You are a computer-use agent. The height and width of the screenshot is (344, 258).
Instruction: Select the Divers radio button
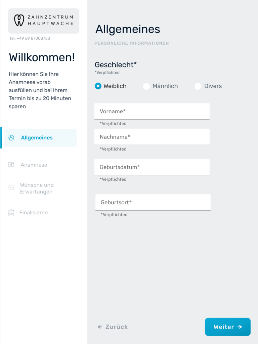[198, 86]
